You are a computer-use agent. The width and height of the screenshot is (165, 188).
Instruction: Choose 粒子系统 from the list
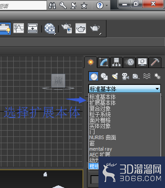125,114
